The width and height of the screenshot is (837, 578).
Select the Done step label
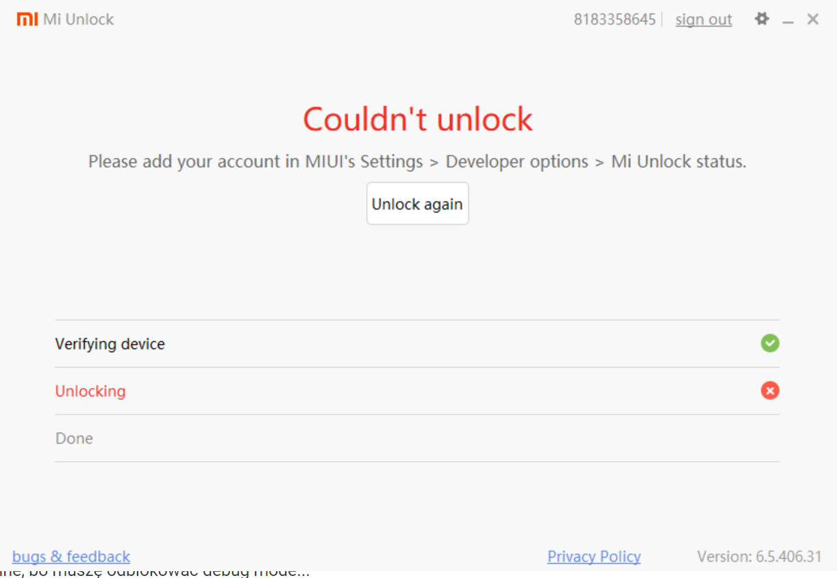(74, 438)
